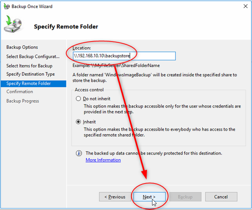Click the Backup Once Wizard title text

point(32,6)
